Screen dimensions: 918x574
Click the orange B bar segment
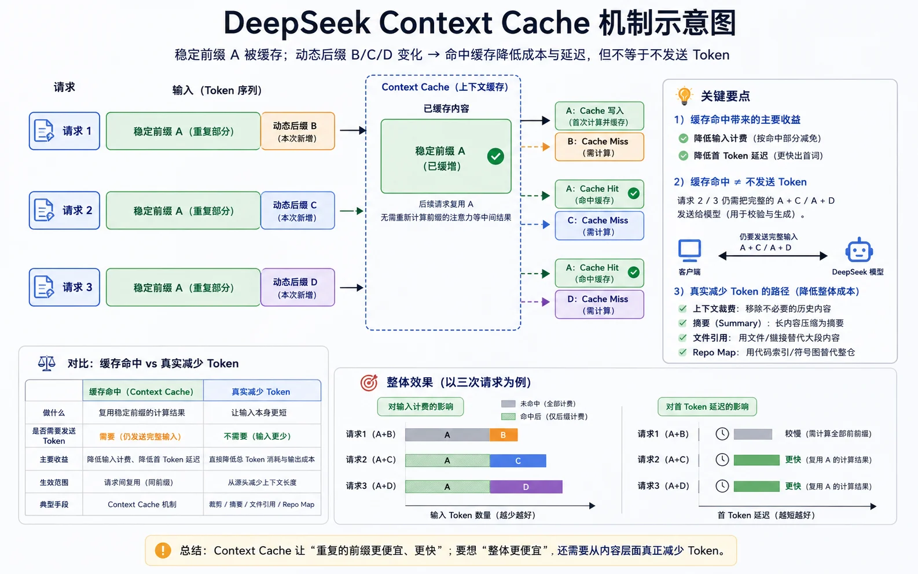[503, 435]
